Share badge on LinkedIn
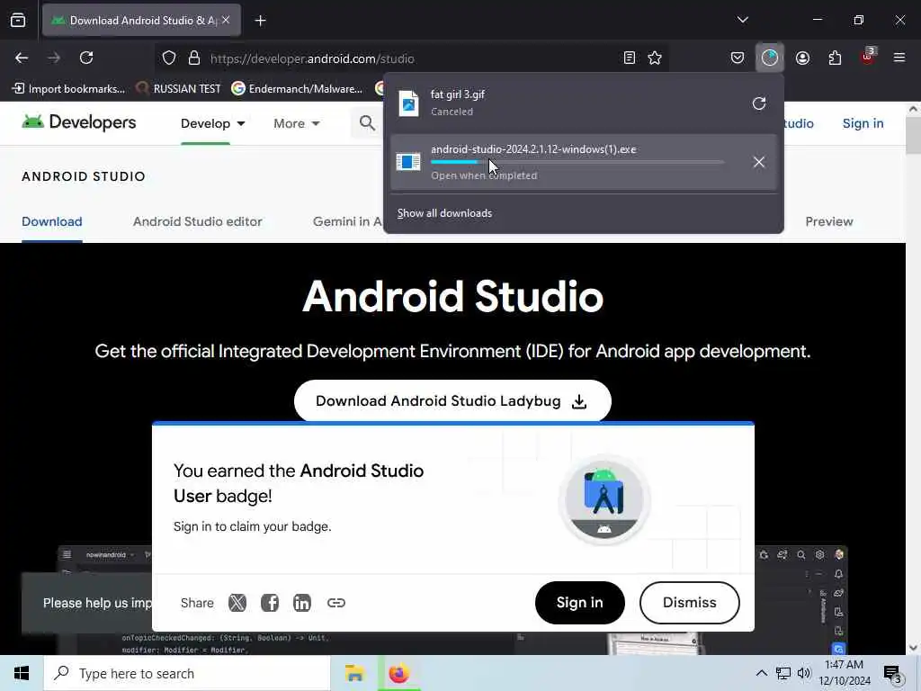 point(302,603)
